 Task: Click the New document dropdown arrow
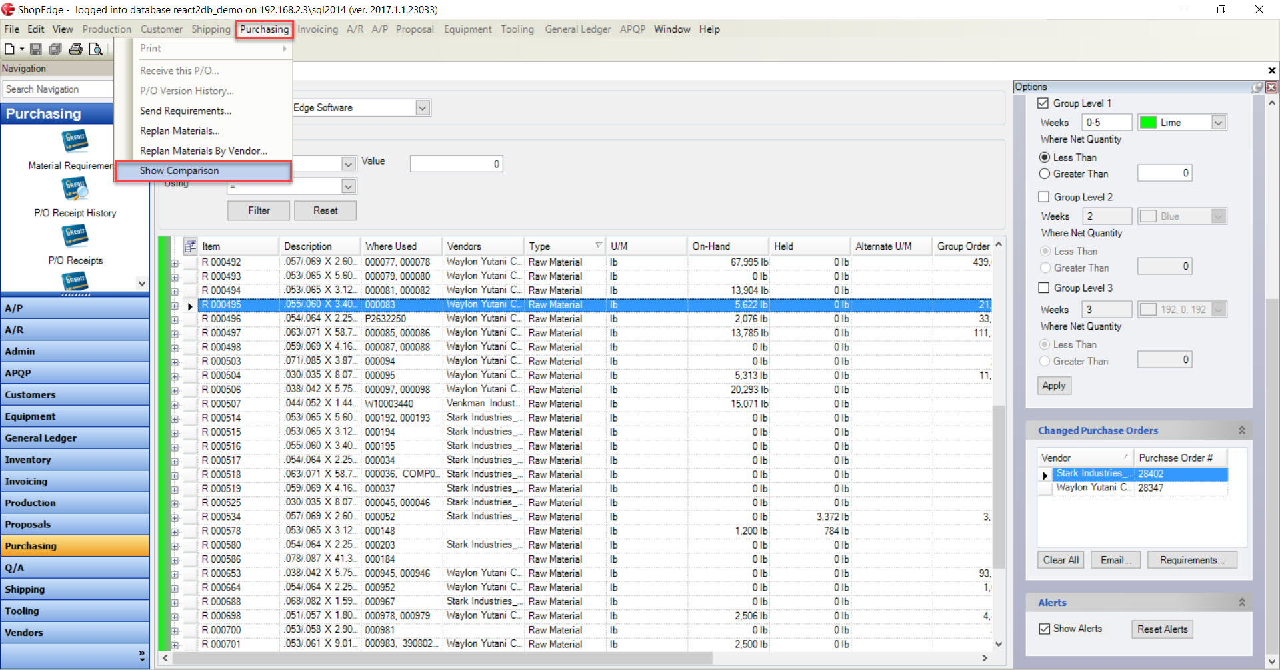pyautogui.click(x=22, y=49)
